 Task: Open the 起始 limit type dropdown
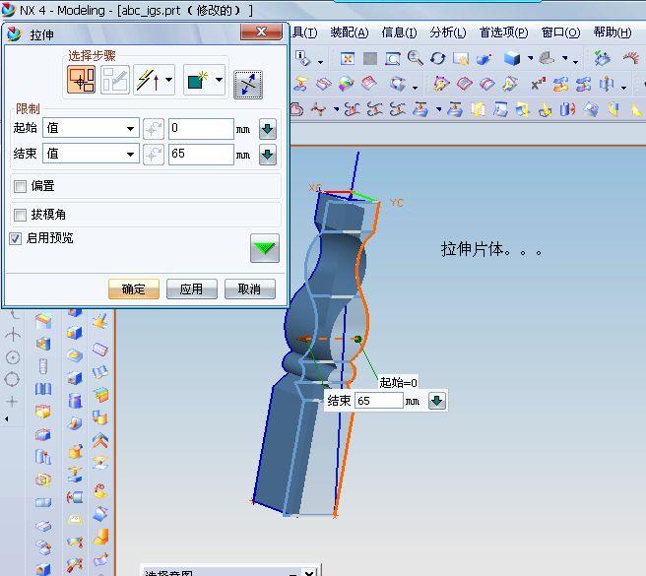click(x=91, y=128)
